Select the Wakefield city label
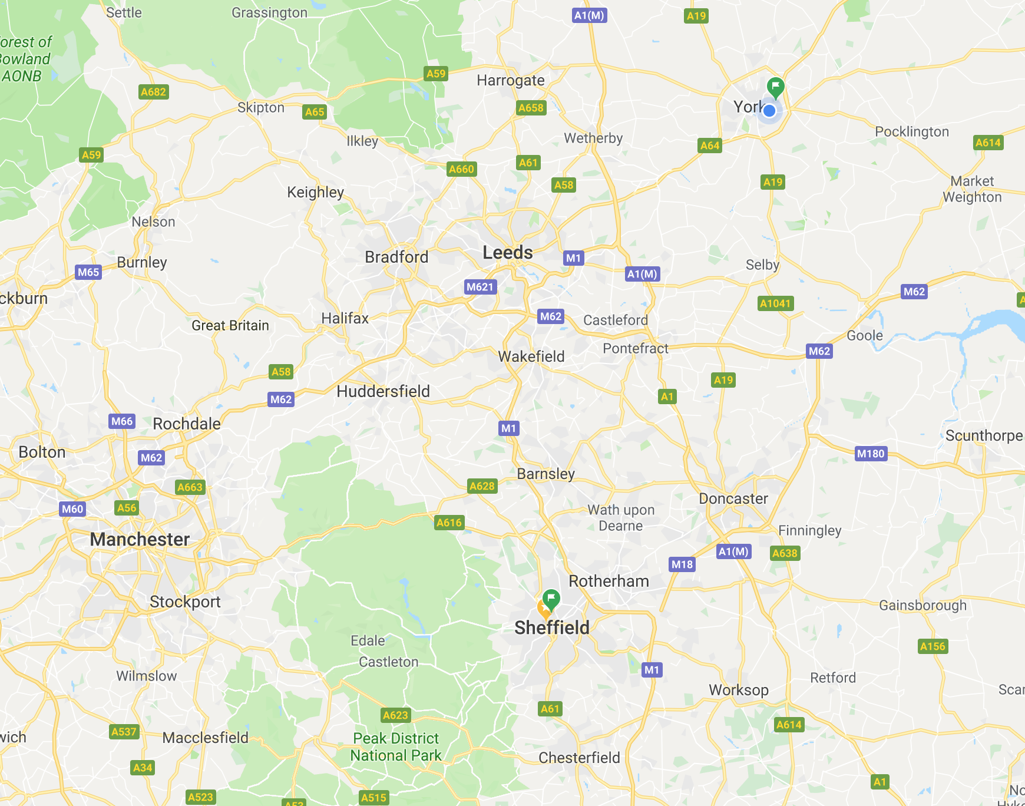Viewport: 1025px width, 806px height. (531, 356)
